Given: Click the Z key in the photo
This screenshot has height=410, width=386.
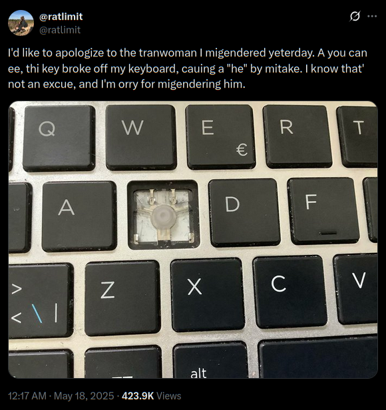Looking at the screenshot, I should [x=122, y=298].
